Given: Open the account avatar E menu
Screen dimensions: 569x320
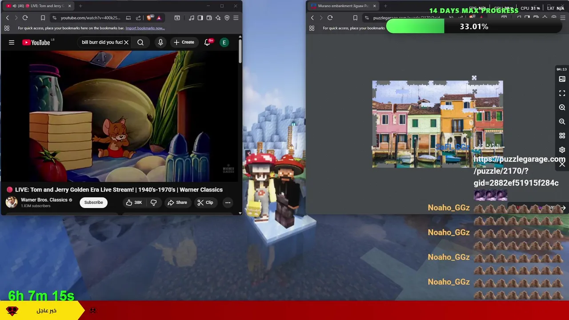Looking at the screenshot, I should tap(224, 42).
